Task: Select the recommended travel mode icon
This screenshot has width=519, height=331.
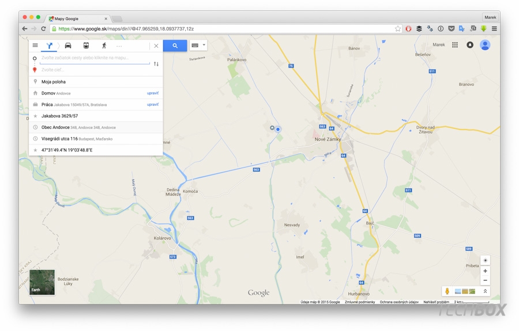Action: pos(50,45)
